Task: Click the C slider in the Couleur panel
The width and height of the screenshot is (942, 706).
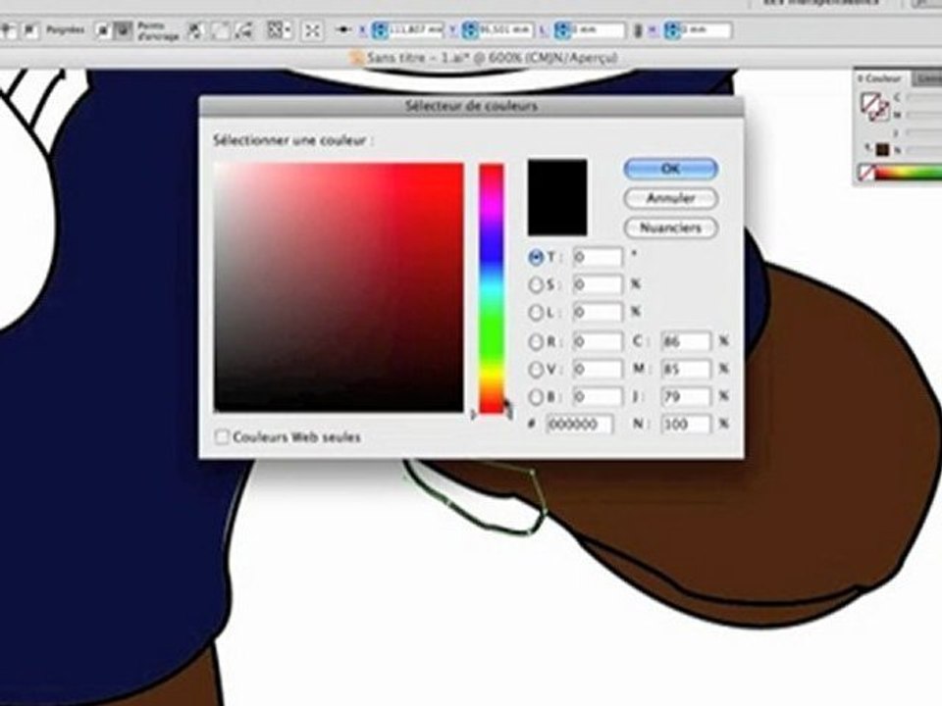Action: 924,98
